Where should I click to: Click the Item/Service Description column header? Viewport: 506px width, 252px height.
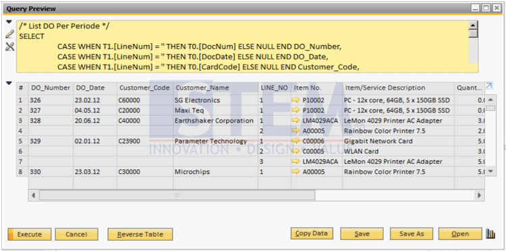(399, 88)
